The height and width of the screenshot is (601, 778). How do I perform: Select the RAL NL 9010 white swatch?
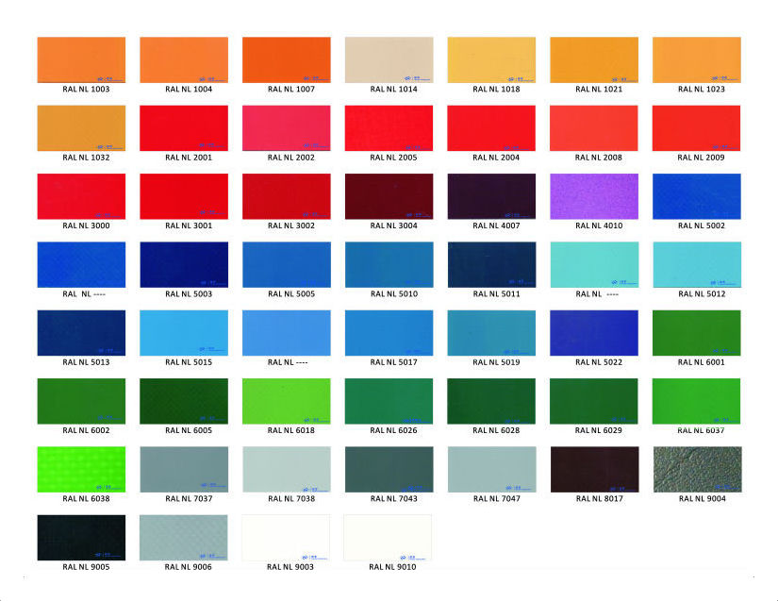click(x=389, y=537)
